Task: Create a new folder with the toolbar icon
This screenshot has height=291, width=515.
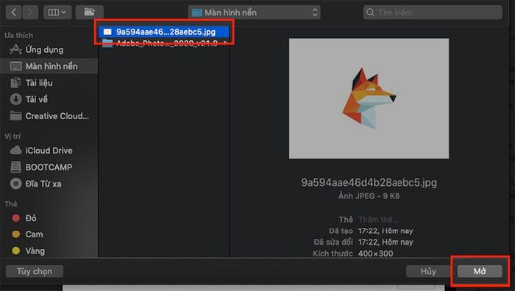Action: click(x=89, y=12)
